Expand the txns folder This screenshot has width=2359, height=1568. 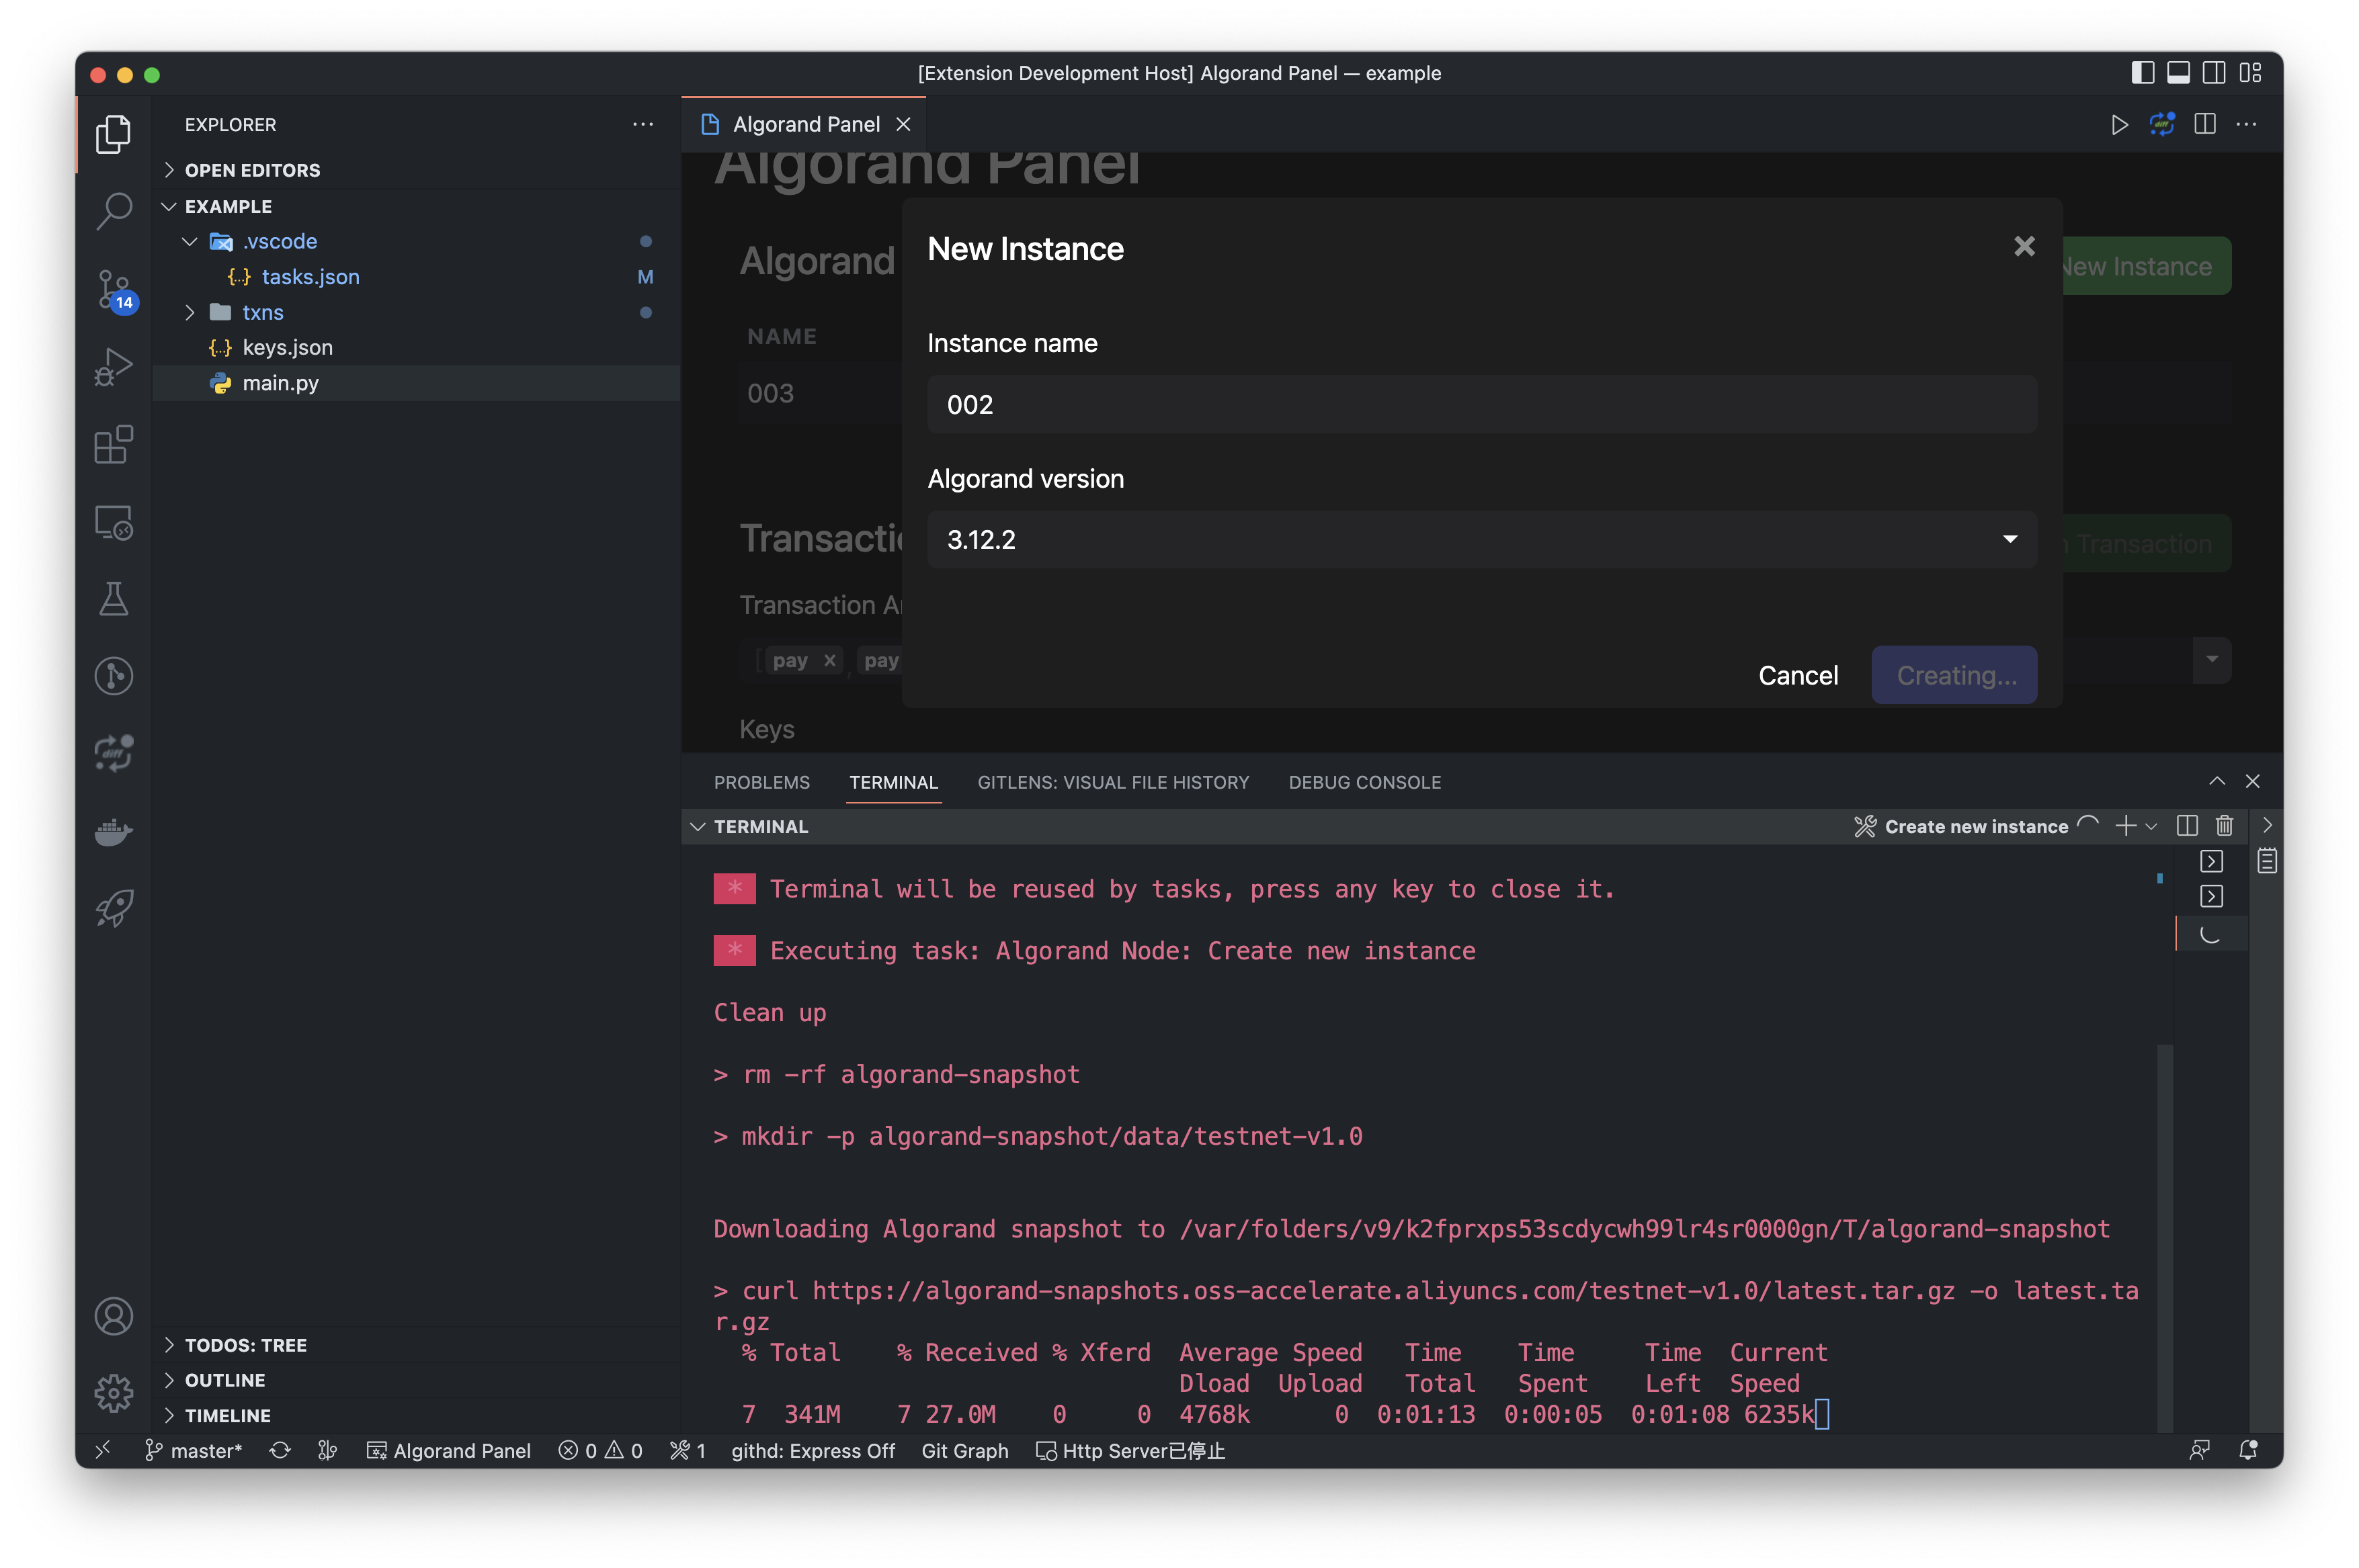pyautogui.click(x=262, y=313)
